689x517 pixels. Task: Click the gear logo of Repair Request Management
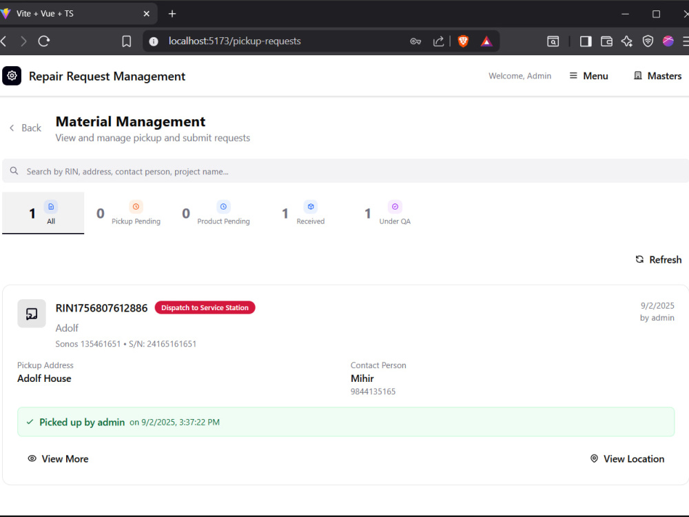(x=12, y=76)
